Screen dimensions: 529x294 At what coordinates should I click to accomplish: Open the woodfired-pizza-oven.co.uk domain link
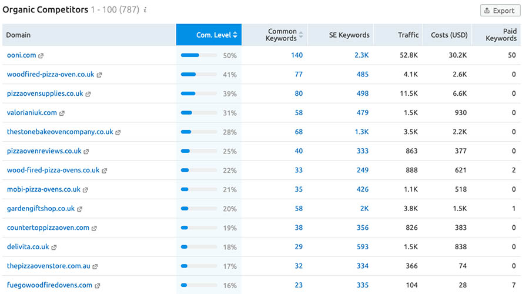(51, 74)
